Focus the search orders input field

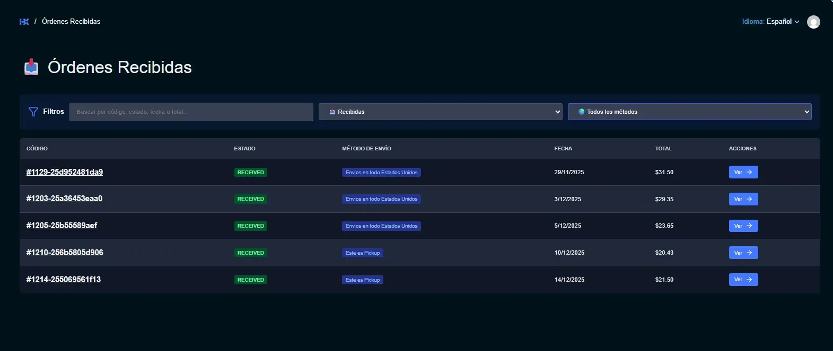[x=191, y=112]
